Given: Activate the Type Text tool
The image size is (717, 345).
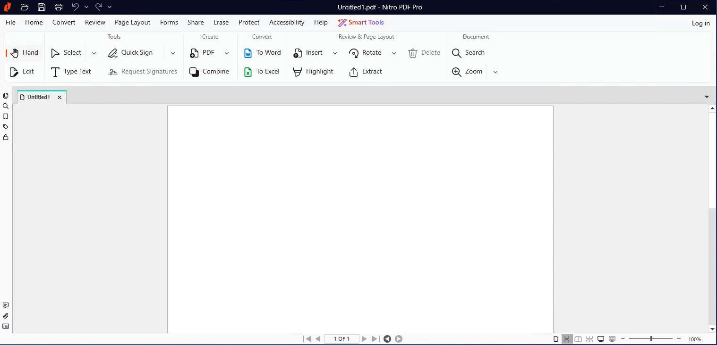Looking at the screenshot, I should point(71,72).
